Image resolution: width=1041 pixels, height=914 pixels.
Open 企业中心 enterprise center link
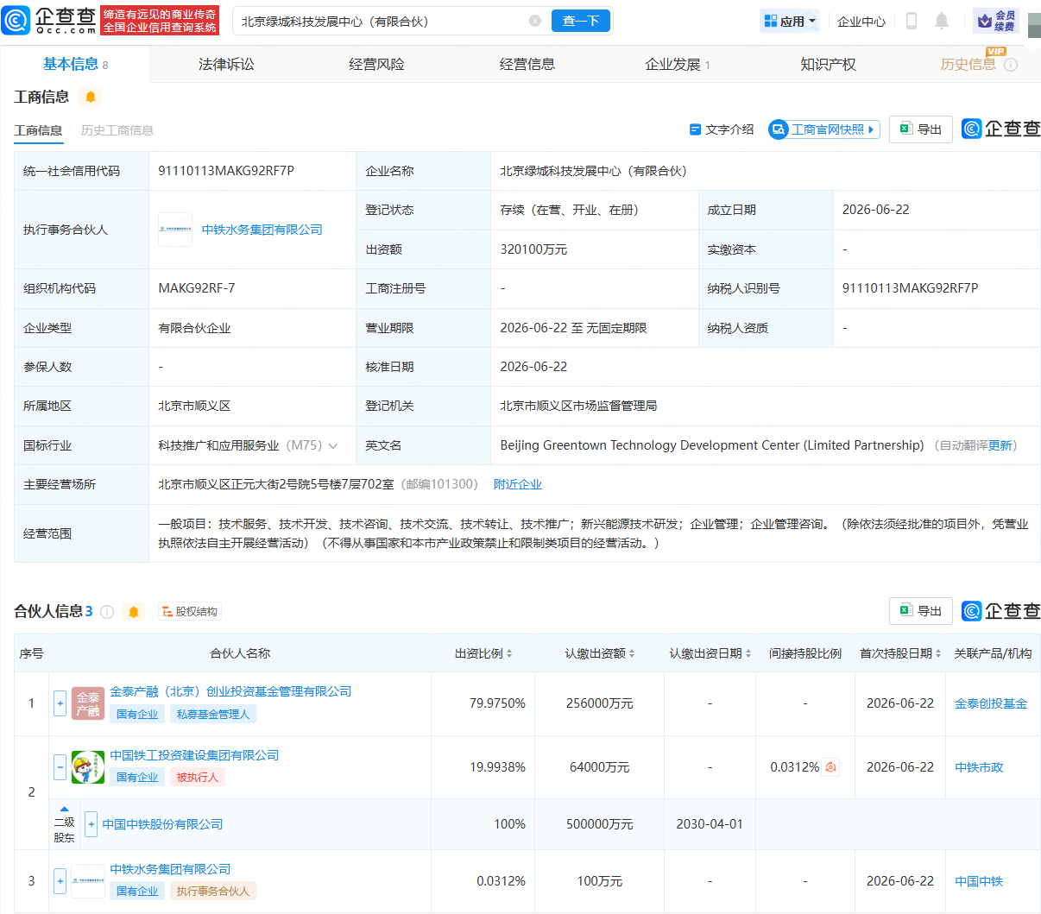861,22
